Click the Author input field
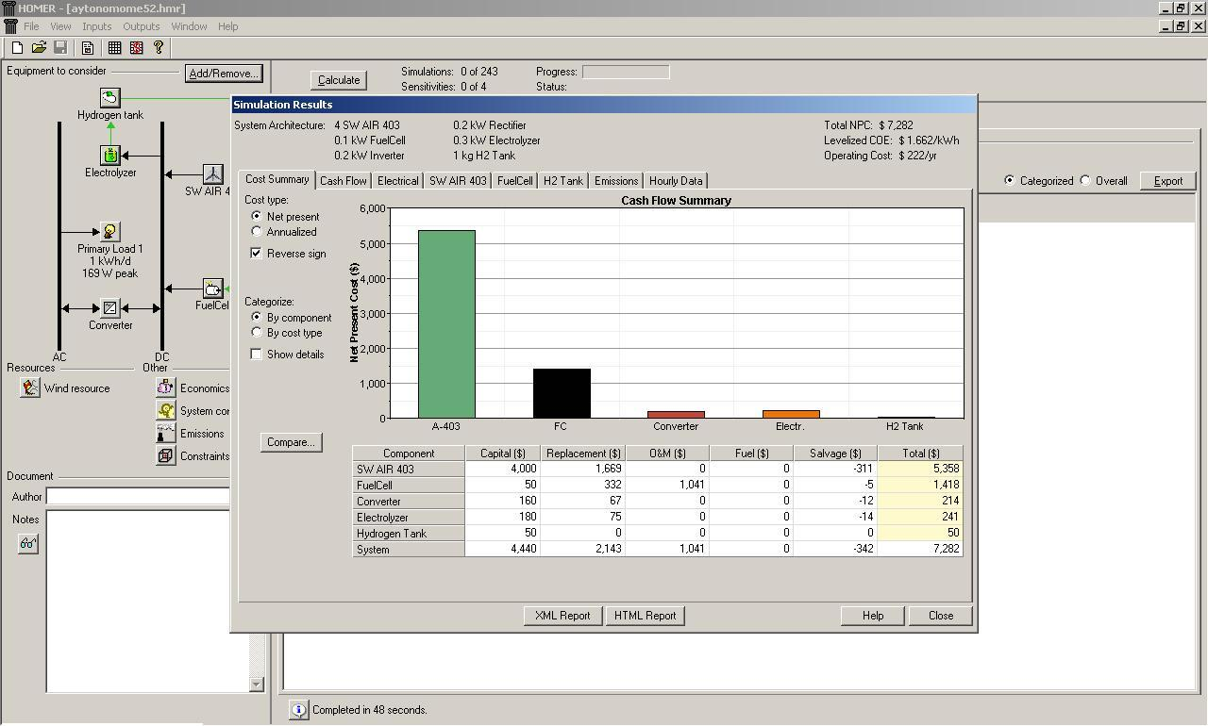 [138, 496]
